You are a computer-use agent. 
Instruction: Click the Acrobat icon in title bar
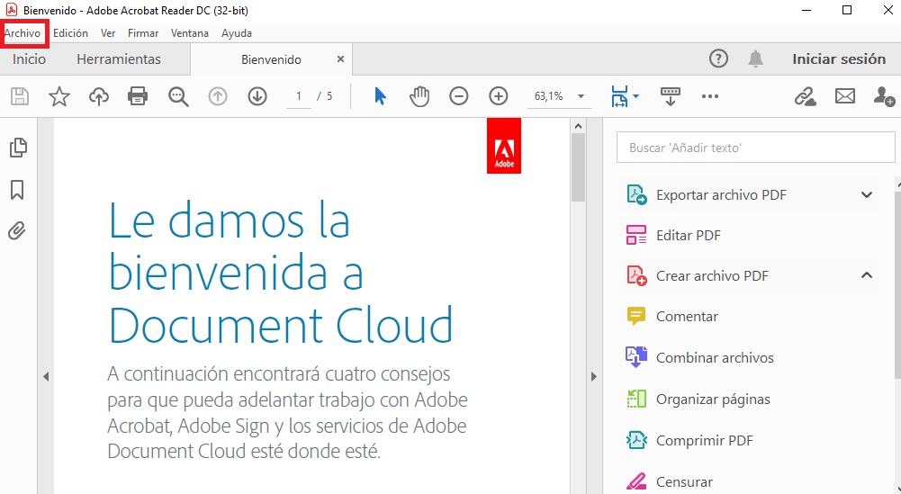12,10
